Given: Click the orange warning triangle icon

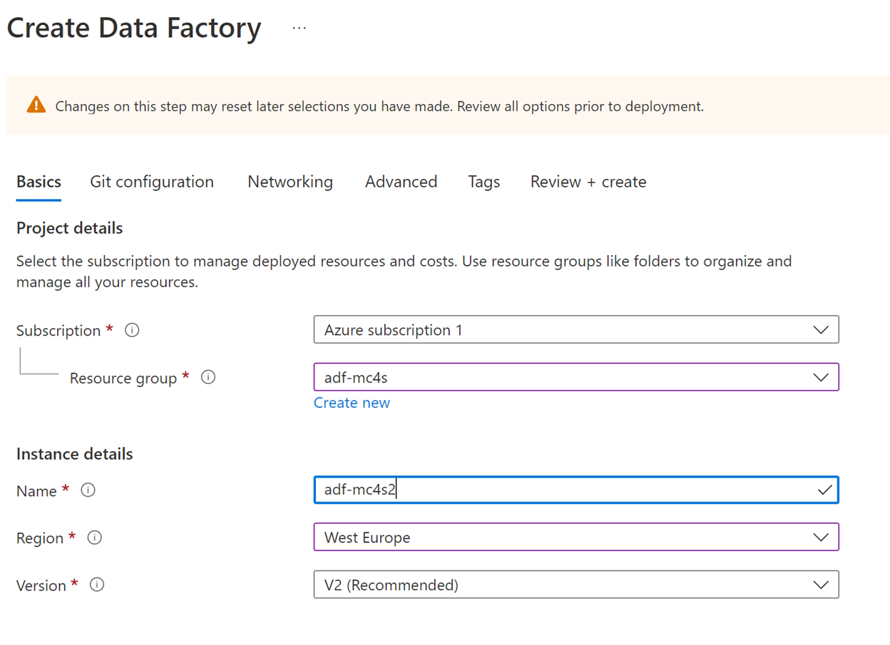Looking at the screenshot, I should 36,105.
